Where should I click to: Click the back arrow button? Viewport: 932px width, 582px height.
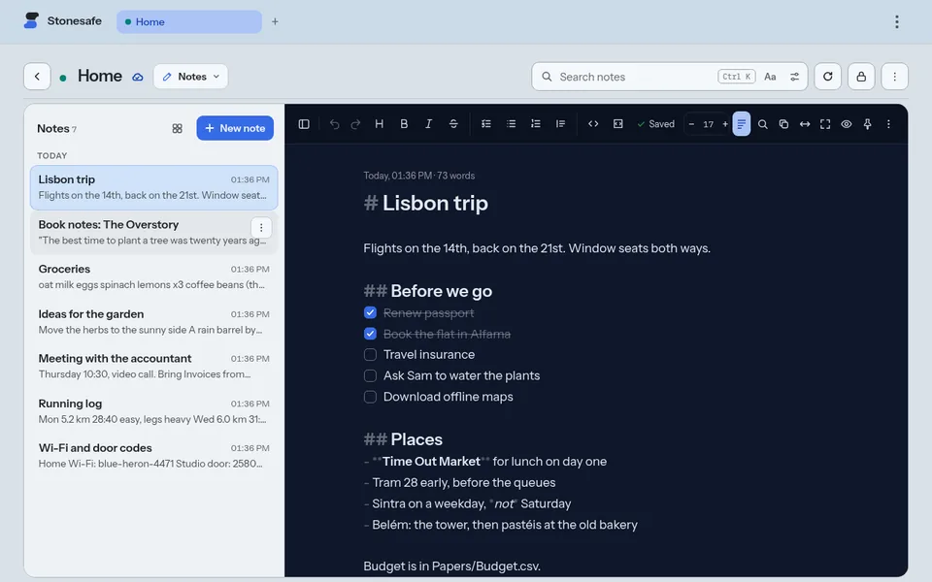(x=37, y=77)
